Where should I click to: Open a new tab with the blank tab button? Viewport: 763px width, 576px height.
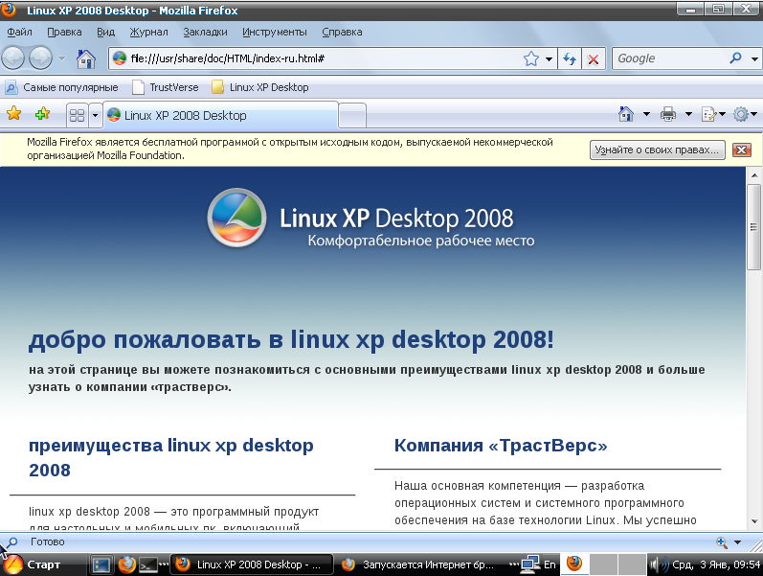coord(351,116)
